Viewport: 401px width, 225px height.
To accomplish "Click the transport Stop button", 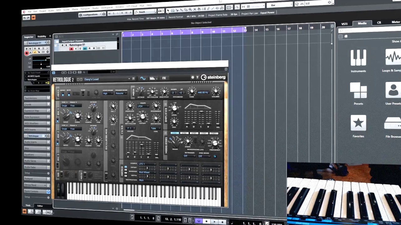I will tap(206, 222).
